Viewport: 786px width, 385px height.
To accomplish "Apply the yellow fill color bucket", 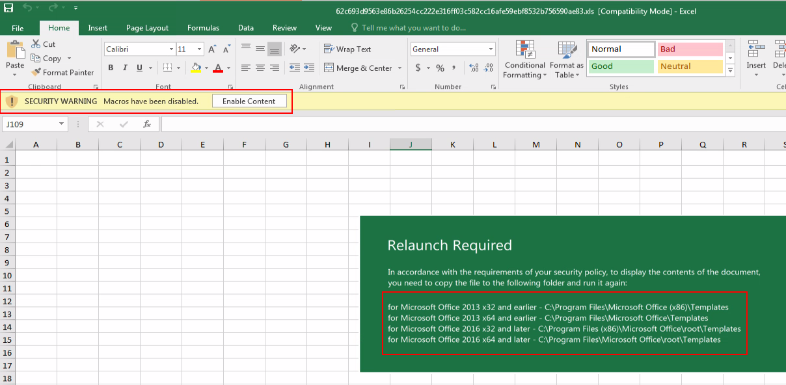I will [197, 68].
